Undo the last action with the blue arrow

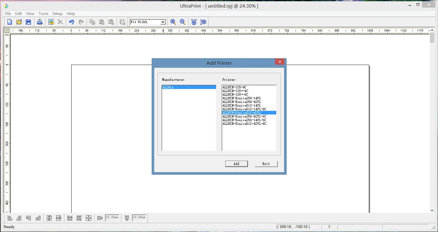(x=72, y=22)
